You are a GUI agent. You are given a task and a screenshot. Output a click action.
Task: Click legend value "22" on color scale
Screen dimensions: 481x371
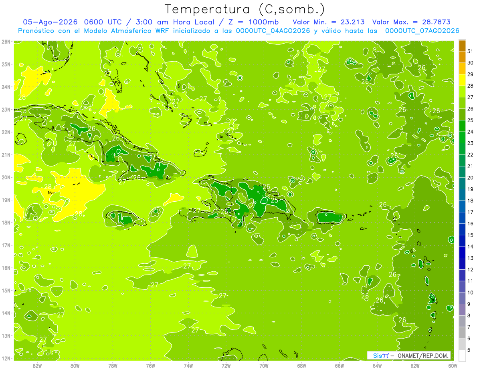tap(471, 154)
